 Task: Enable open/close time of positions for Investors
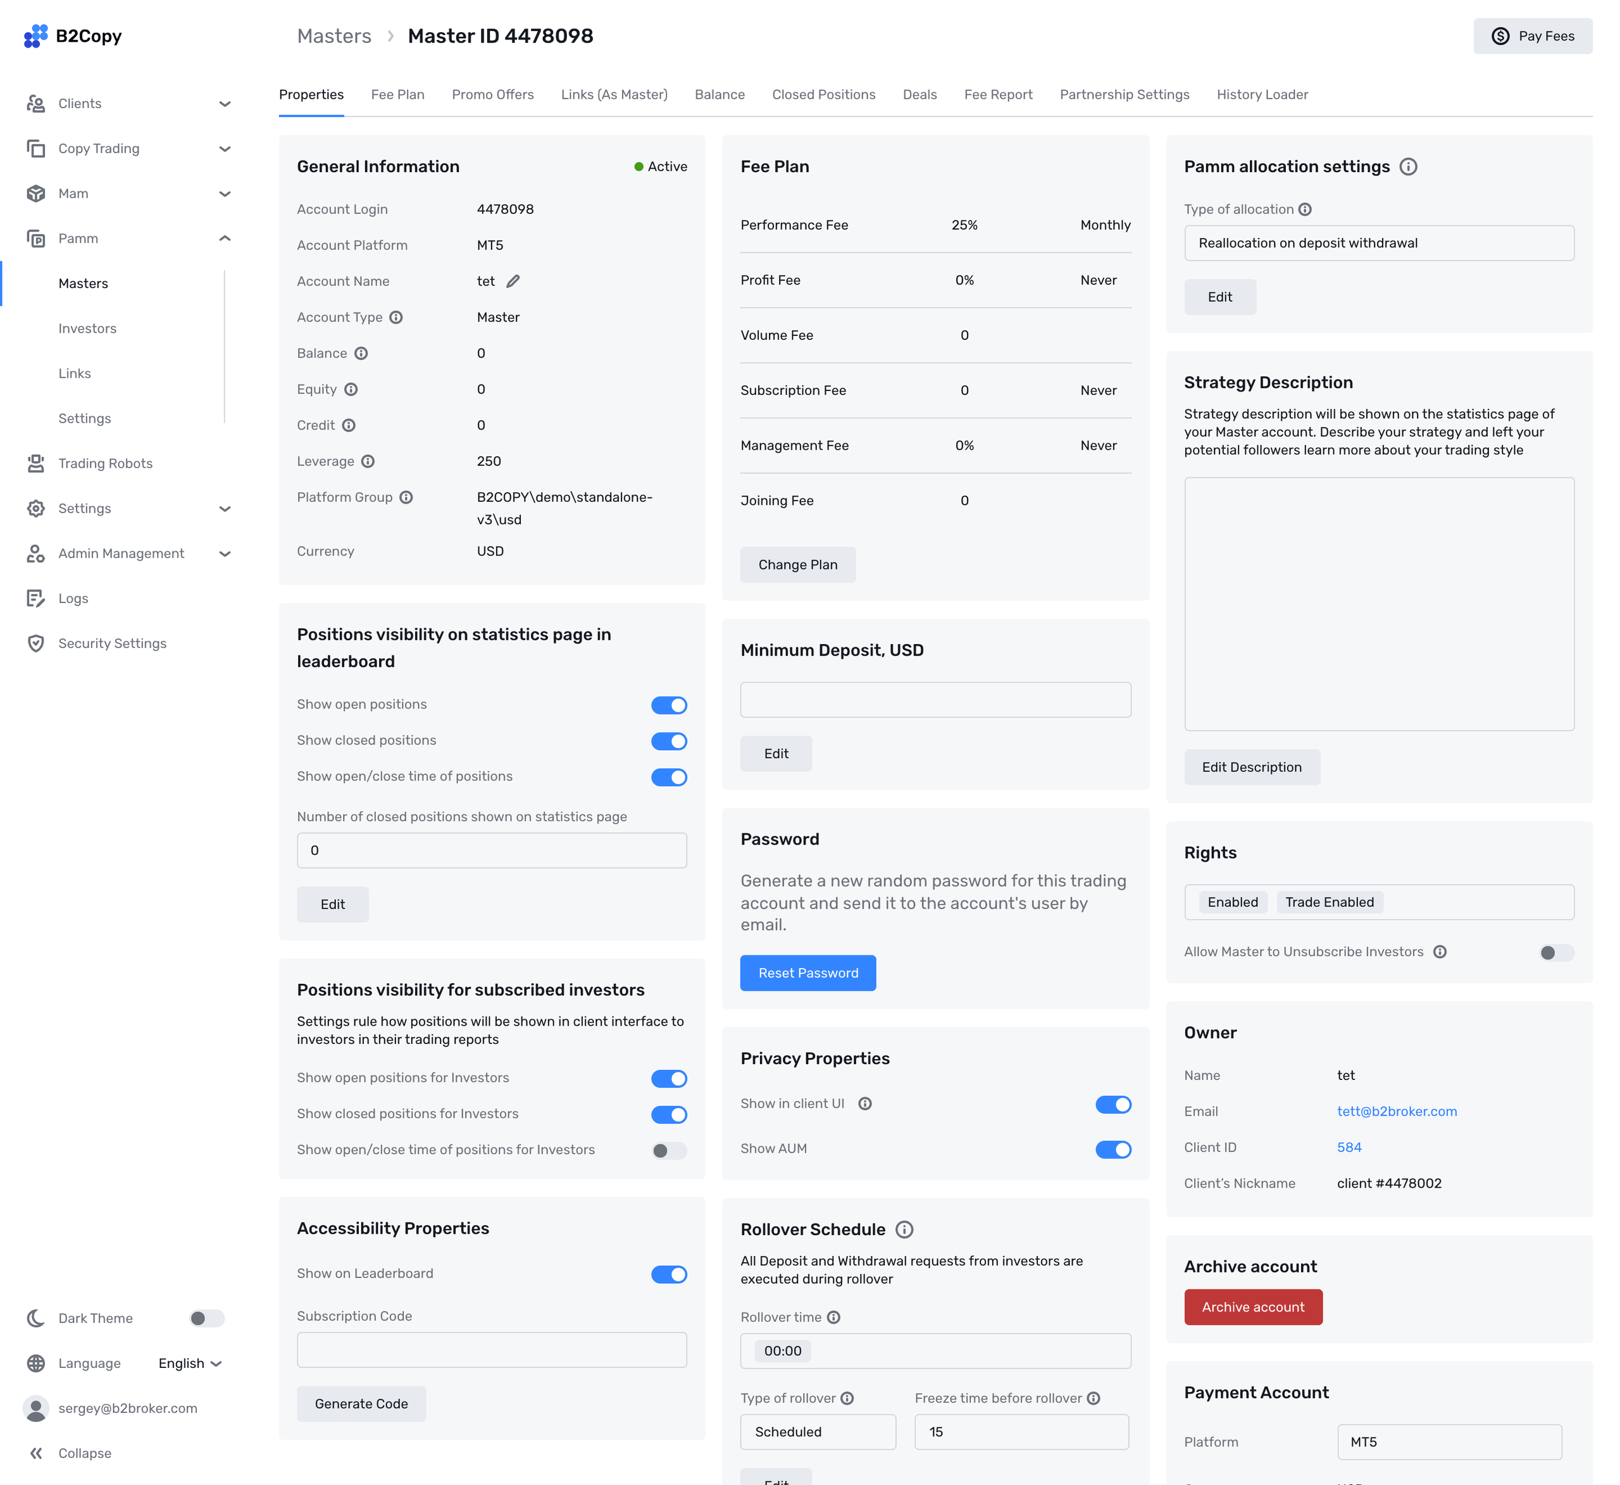[670, 1151]
